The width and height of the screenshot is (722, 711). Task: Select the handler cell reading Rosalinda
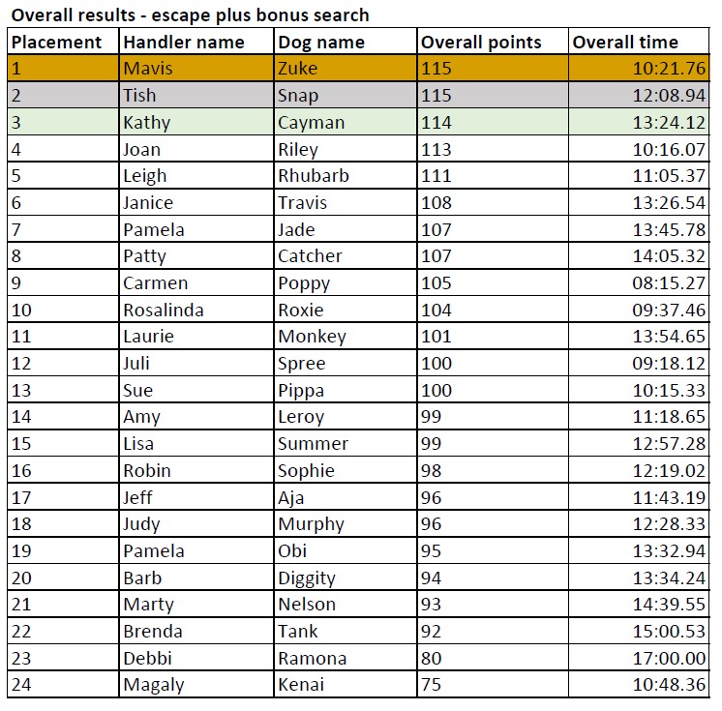[196, 310]
